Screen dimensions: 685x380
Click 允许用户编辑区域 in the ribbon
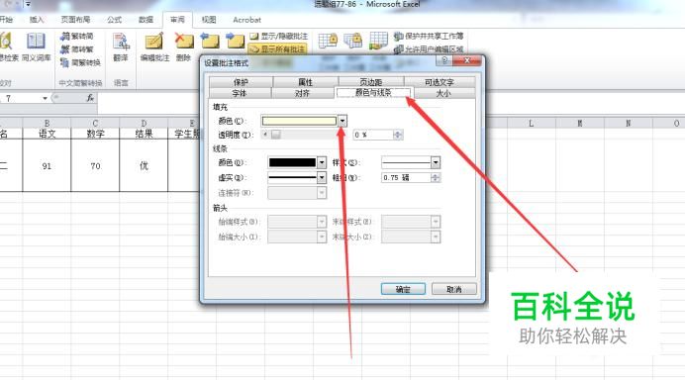click(428, 48)
